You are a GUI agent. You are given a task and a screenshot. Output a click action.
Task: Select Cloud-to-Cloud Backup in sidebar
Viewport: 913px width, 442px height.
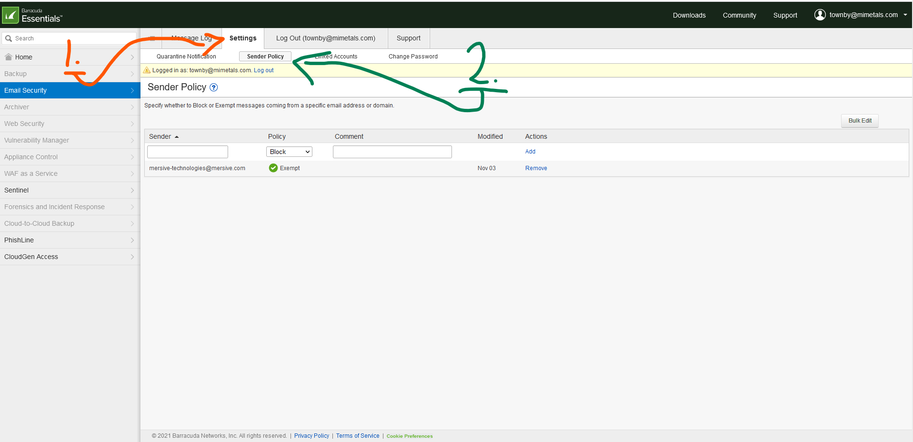pyautogui.click(x=70, y=223)
